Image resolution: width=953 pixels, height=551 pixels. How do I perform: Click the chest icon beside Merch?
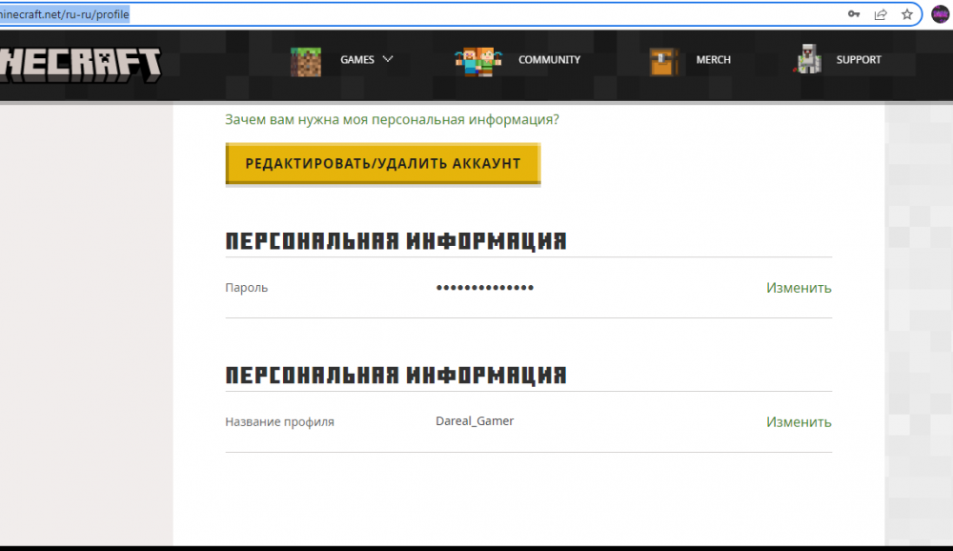click(663, 62)
